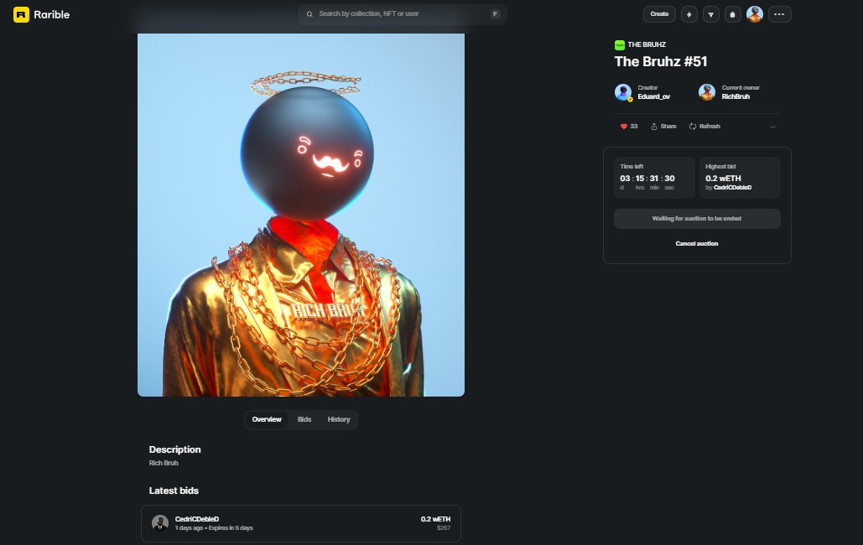Image resolution: width=863 pixels, height=545 pixels.
Task: Select 'The Bruhz #51' title text
Action: point(661,62)
